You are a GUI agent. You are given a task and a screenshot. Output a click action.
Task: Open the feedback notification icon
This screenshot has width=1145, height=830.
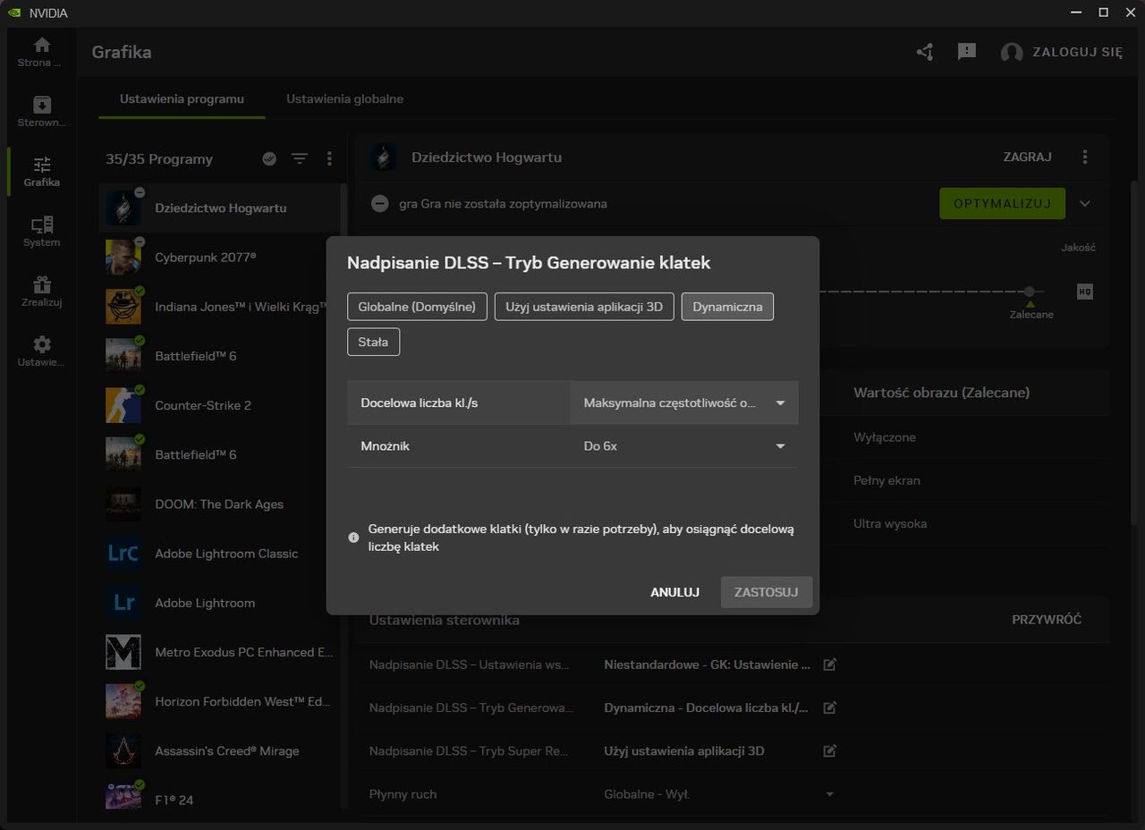(967, 52)
